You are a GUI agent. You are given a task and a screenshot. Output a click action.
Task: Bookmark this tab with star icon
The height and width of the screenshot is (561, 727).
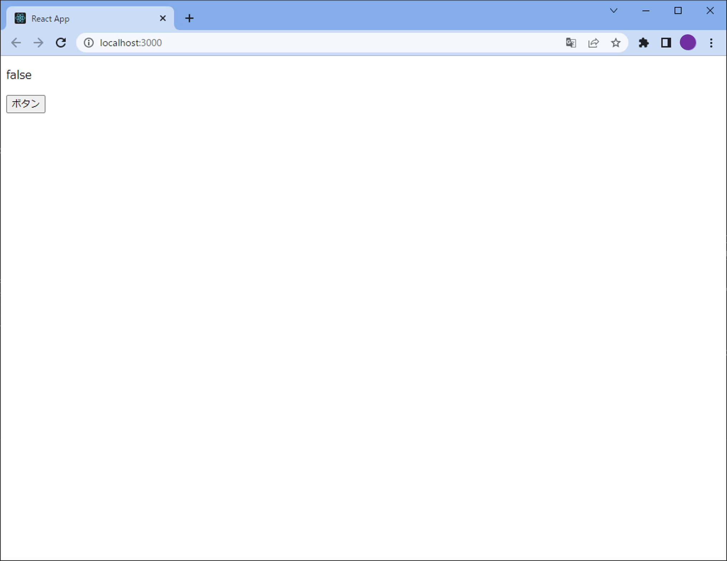pos(615,43)
